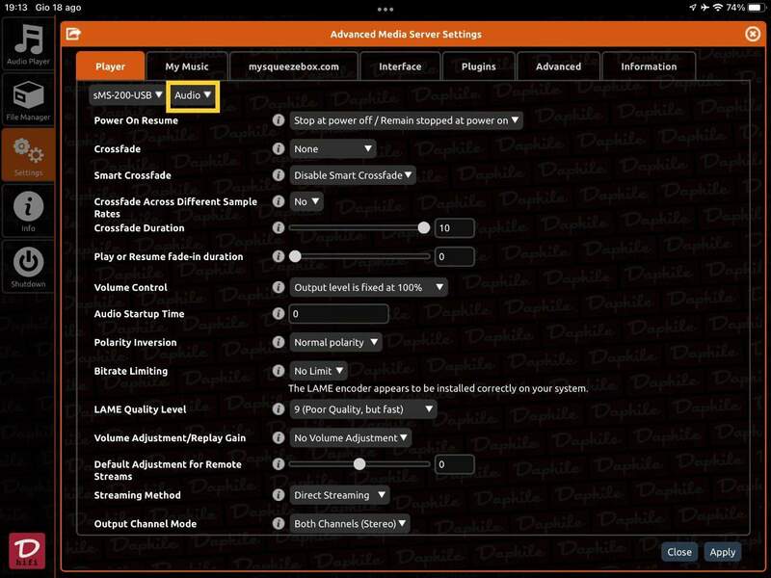This screenshot has width=771, height=578.
Task: Expand the Power On Resume dropdown
Action: pos(406,121)
